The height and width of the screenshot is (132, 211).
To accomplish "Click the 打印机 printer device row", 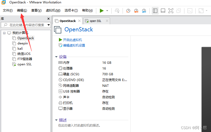I will [93, 103].
